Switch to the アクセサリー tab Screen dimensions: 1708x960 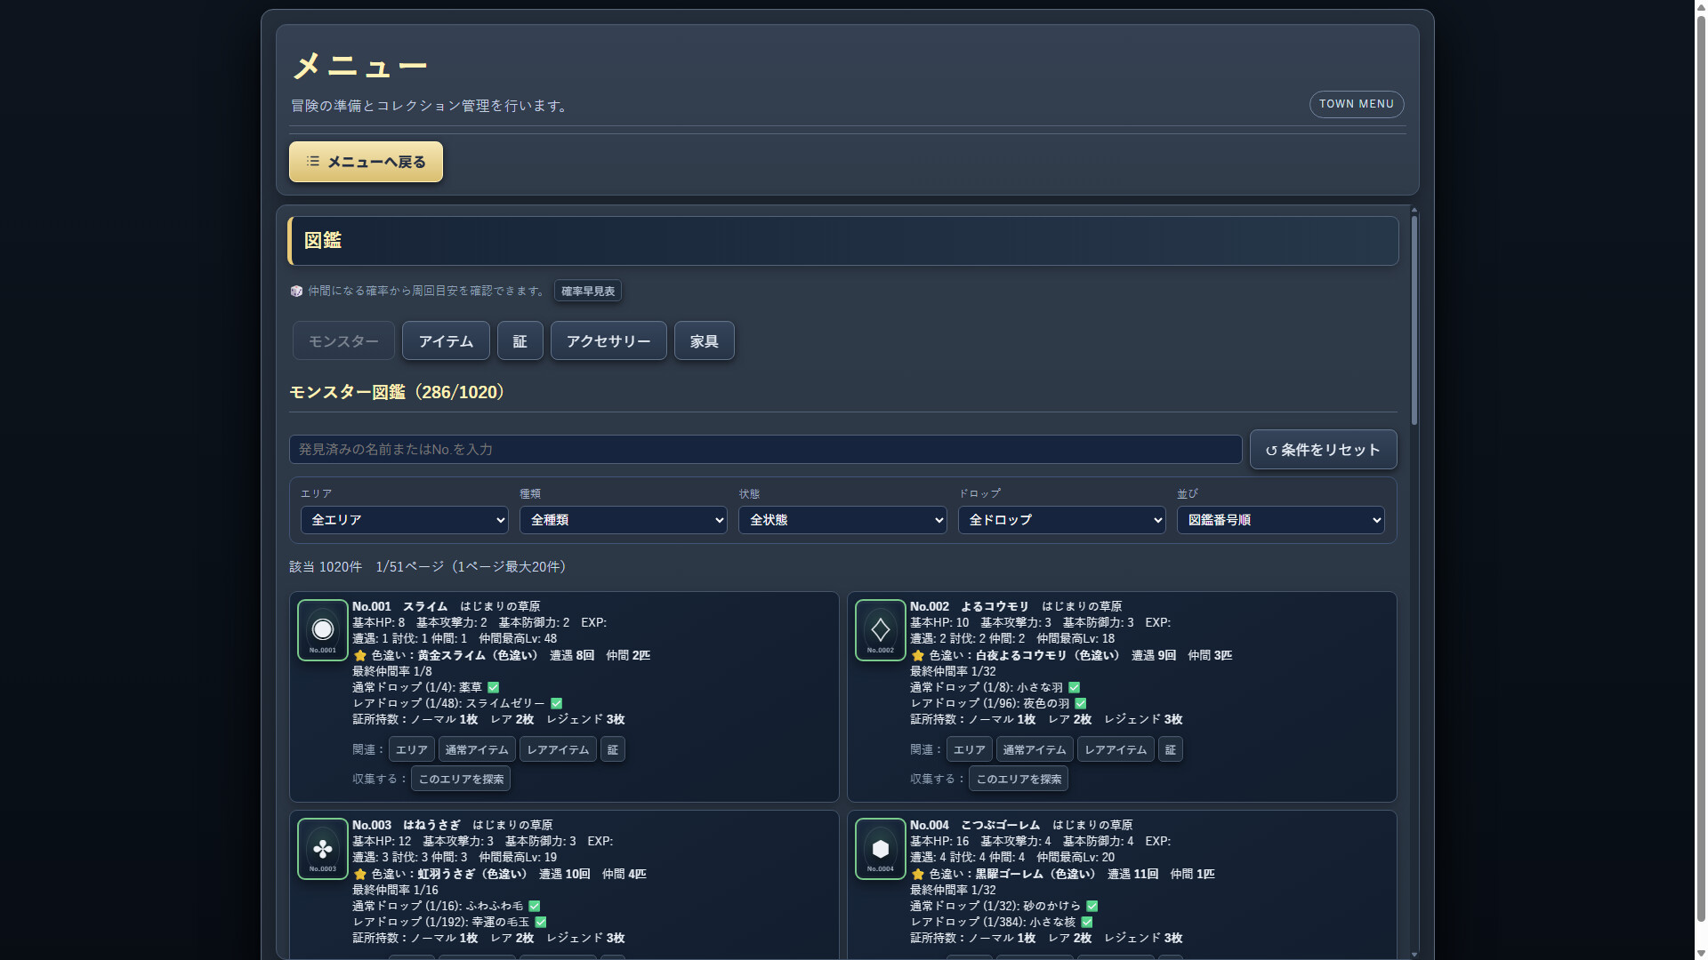click(x=608, y=340)
